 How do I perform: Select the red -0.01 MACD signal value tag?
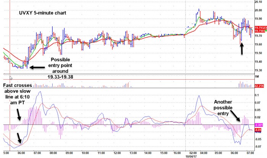258,130
